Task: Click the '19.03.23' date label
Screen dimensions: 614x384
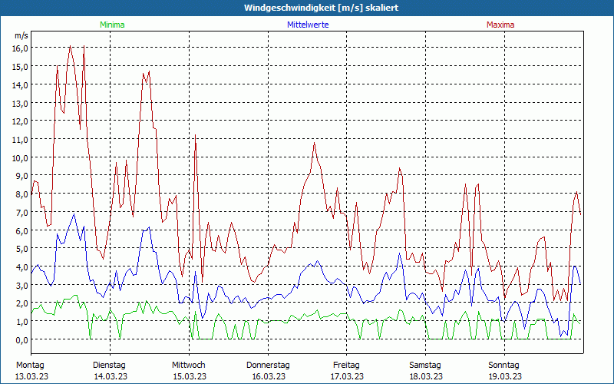Action: [505, 376]
